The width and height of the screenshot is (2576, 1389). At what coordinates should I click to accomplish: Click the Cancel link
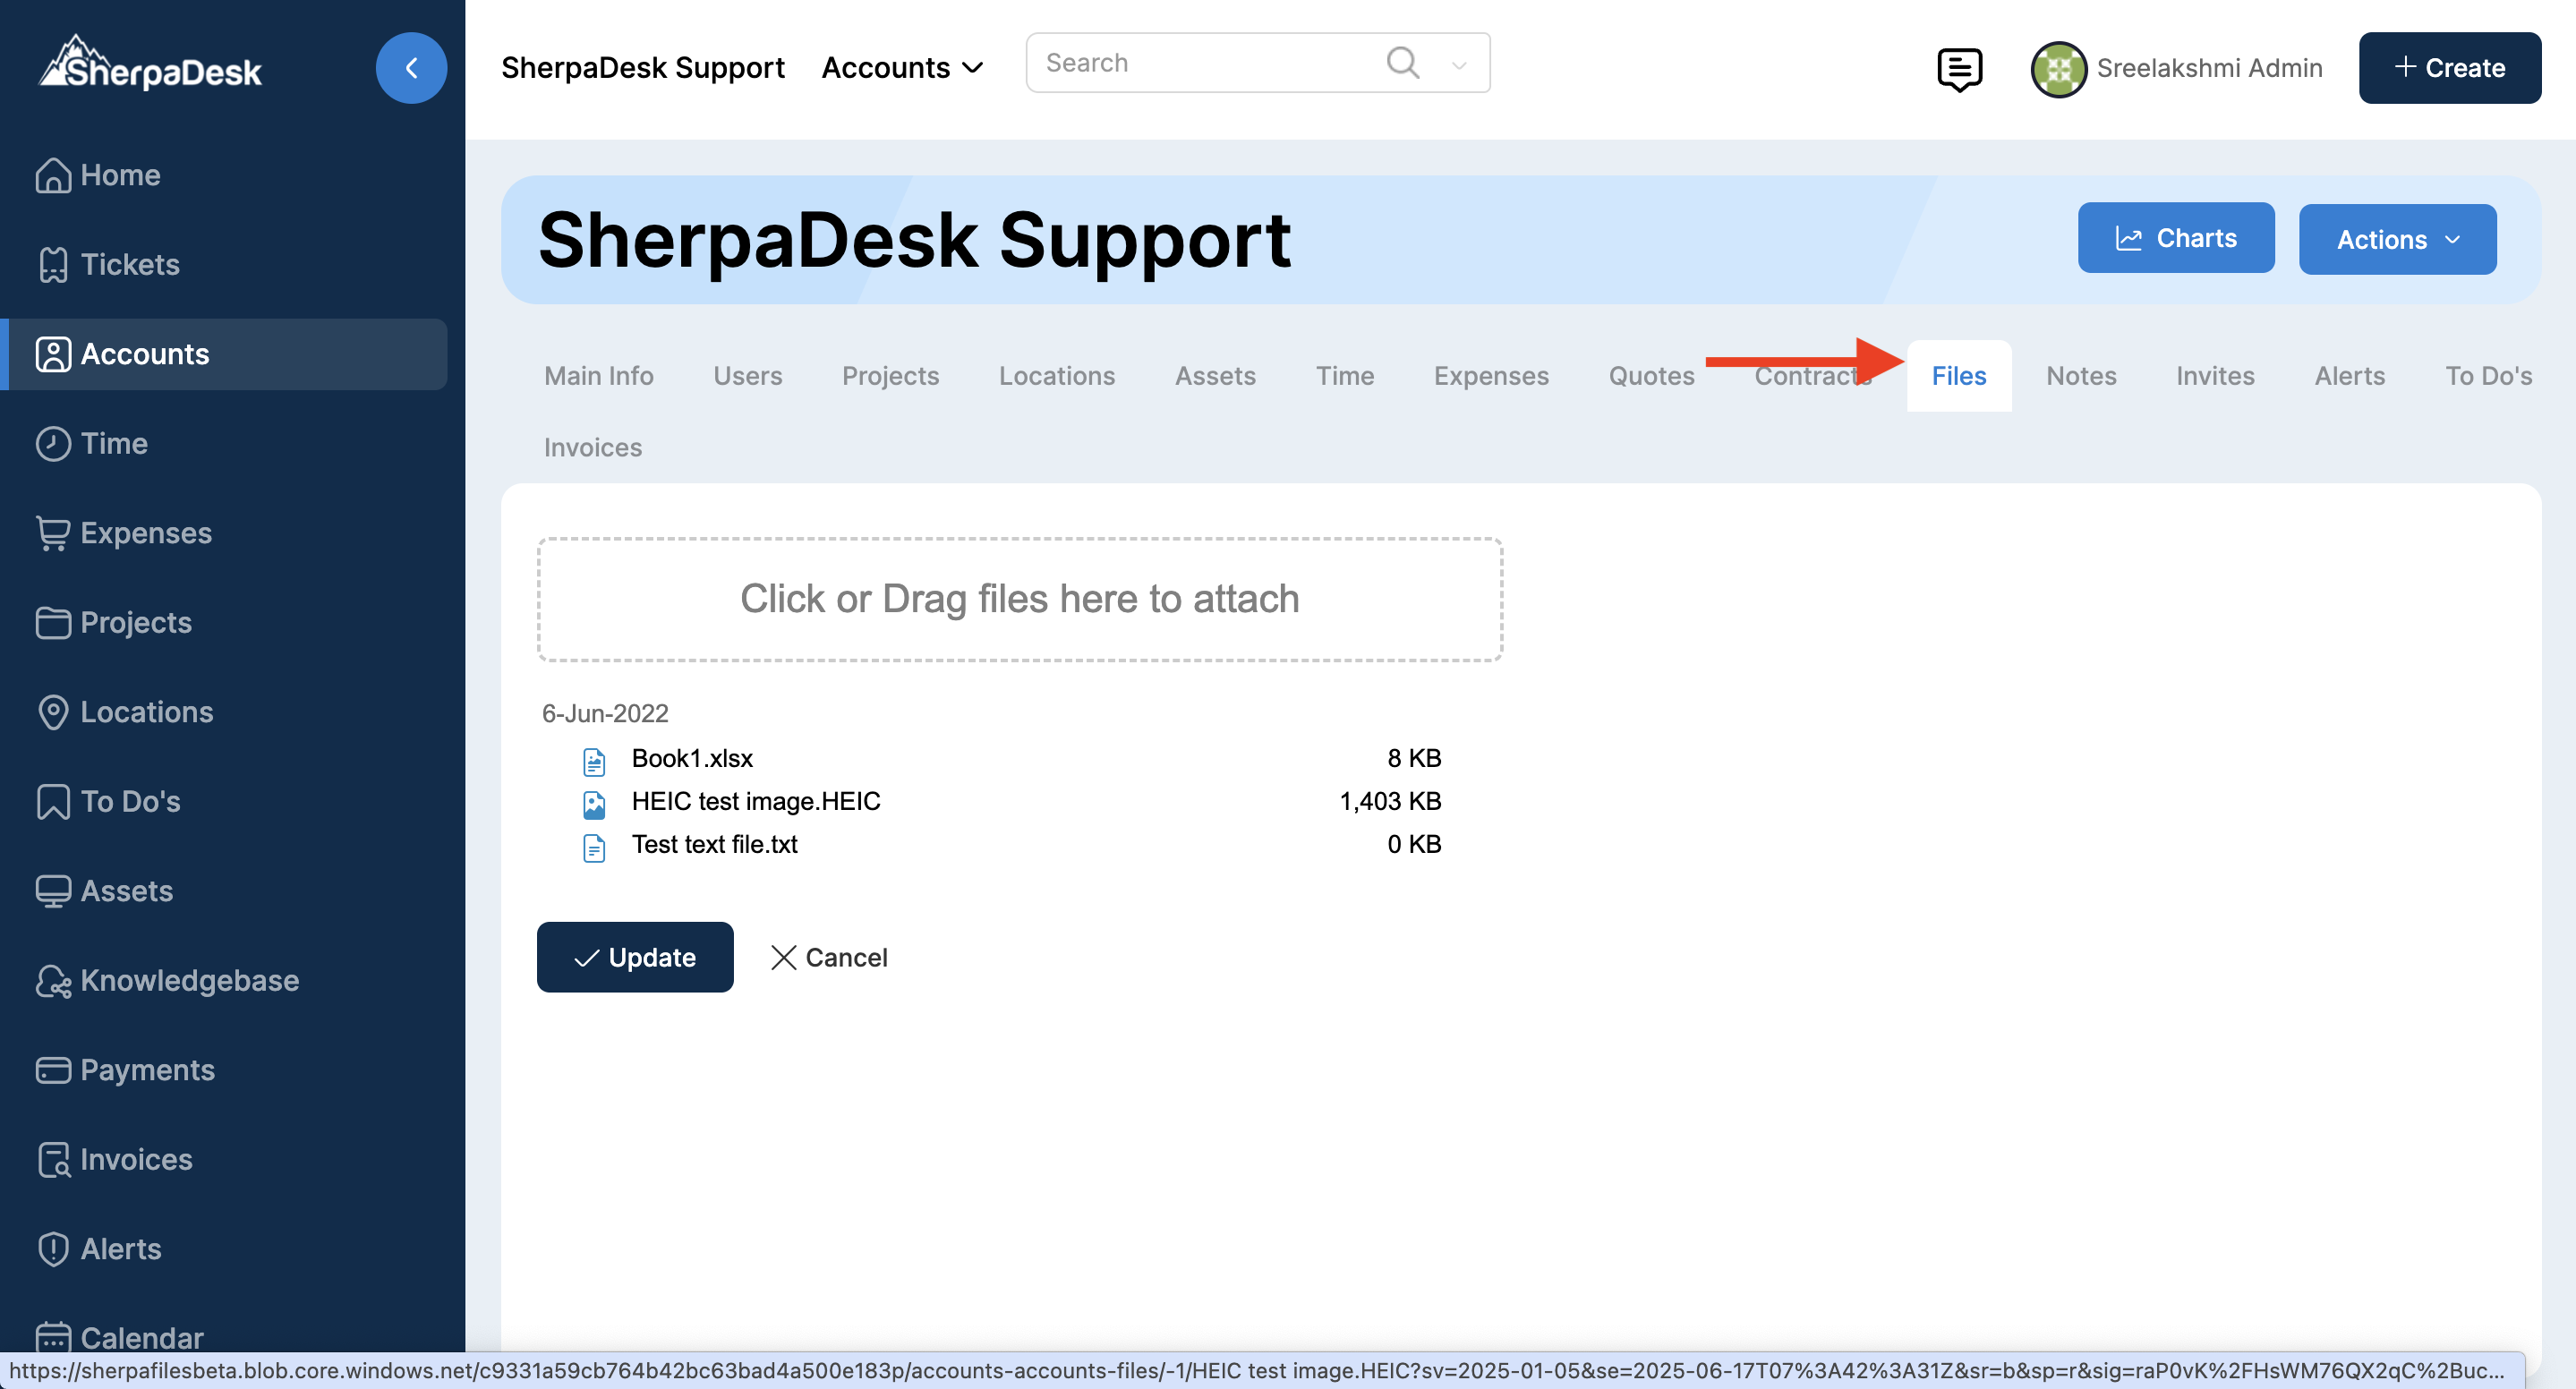pyautogui.click(x=829, y=957)
